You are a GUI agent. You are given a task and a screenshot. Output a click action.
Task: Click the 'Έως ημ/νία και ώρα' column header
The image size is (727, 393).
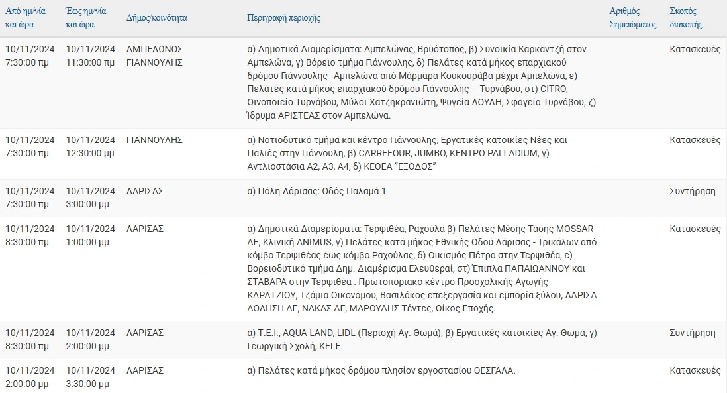[86, 18]
